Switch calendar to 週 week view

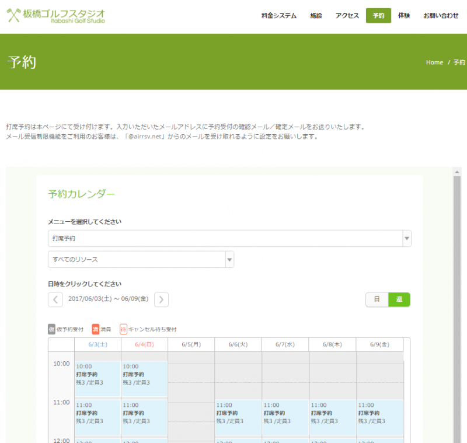(399, 299)
